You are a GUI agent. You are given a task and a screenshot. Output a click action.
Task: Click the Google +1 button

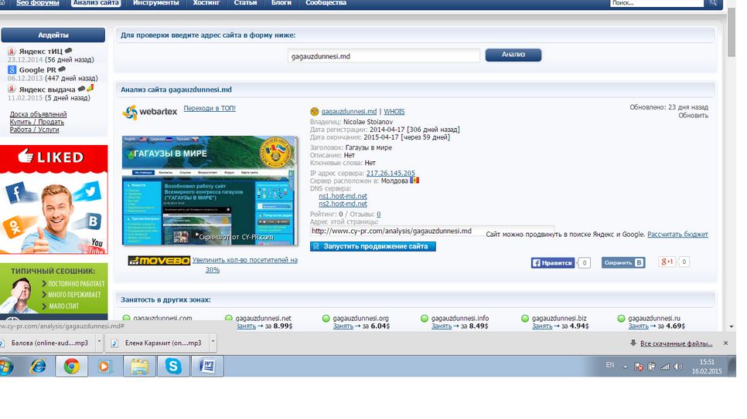click(667, 262)
